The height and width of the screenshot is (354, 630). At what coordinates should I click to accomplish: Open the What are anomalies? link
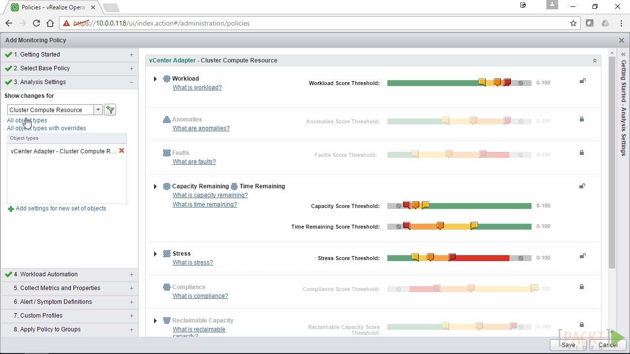point(201,128)
